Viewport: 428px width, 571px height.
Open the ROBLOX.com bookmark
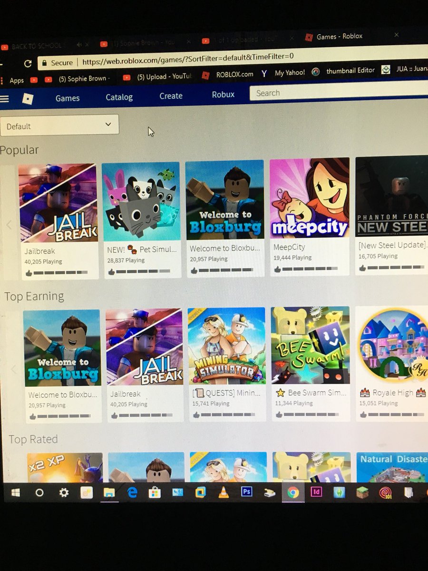coord(228,74)
